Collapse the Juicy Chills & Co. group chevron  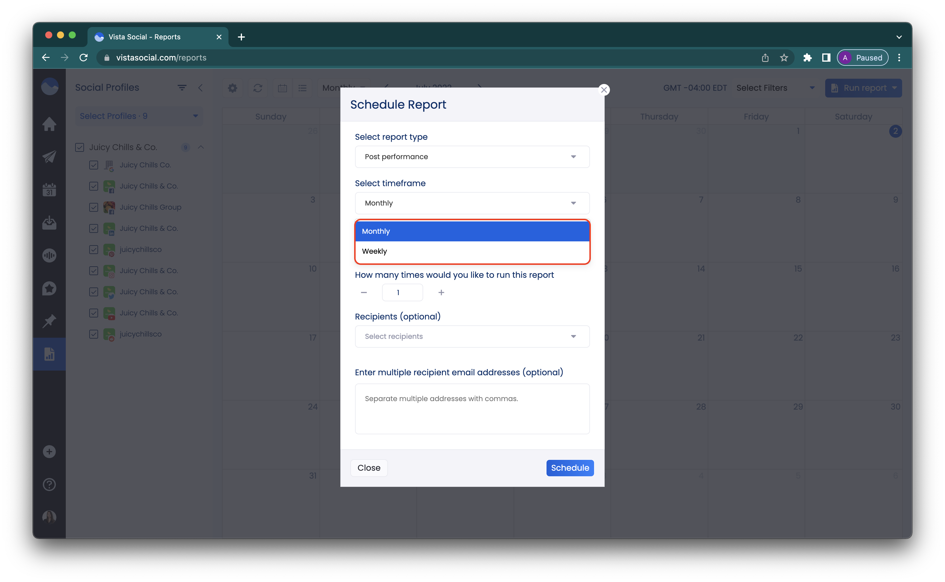point(201,147)
